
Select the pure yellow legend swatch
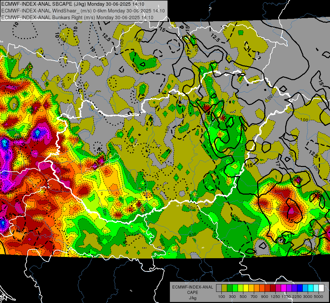pos(246,288)
